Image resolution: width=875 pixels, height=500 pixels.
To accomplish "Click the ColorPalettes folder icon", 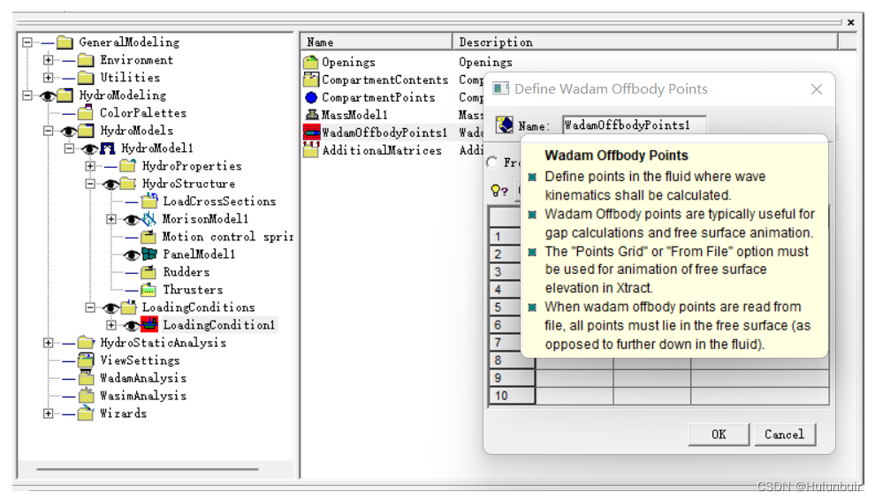I will click(x=86, y=113).
